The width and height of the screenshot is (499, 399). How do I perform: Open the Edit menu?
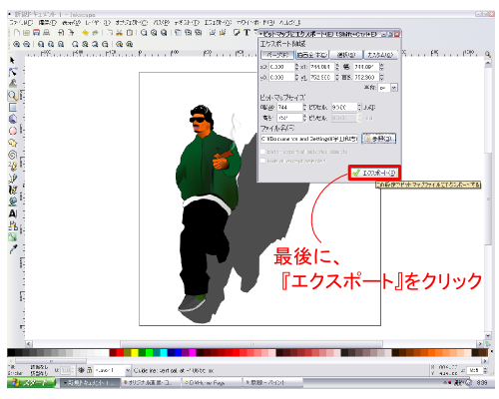click(48, 23)
